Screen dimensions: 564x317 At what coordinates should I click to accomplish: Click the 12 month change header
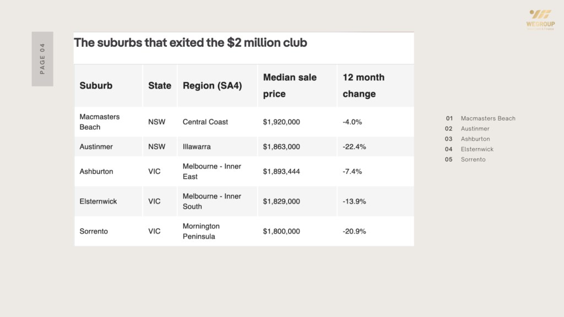click(364, 85)
